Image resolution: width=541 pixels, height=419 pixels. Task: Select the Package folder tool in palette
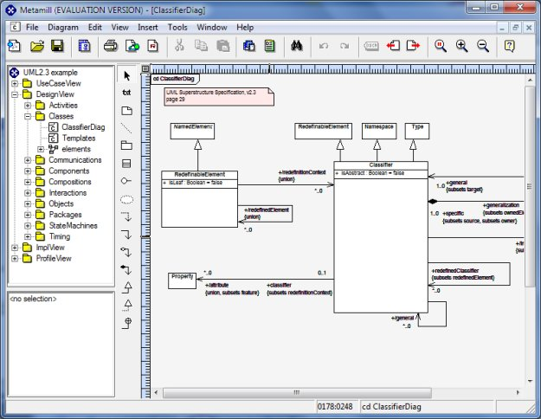126,145
